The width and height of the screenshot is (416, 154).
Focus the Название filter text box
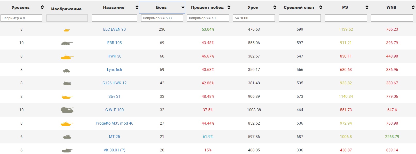click(x=114, y=18)
